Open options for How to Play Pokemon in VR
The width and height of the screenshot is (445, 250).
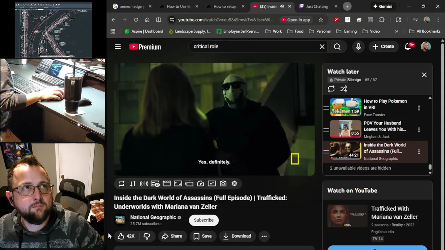coord(419,108)
